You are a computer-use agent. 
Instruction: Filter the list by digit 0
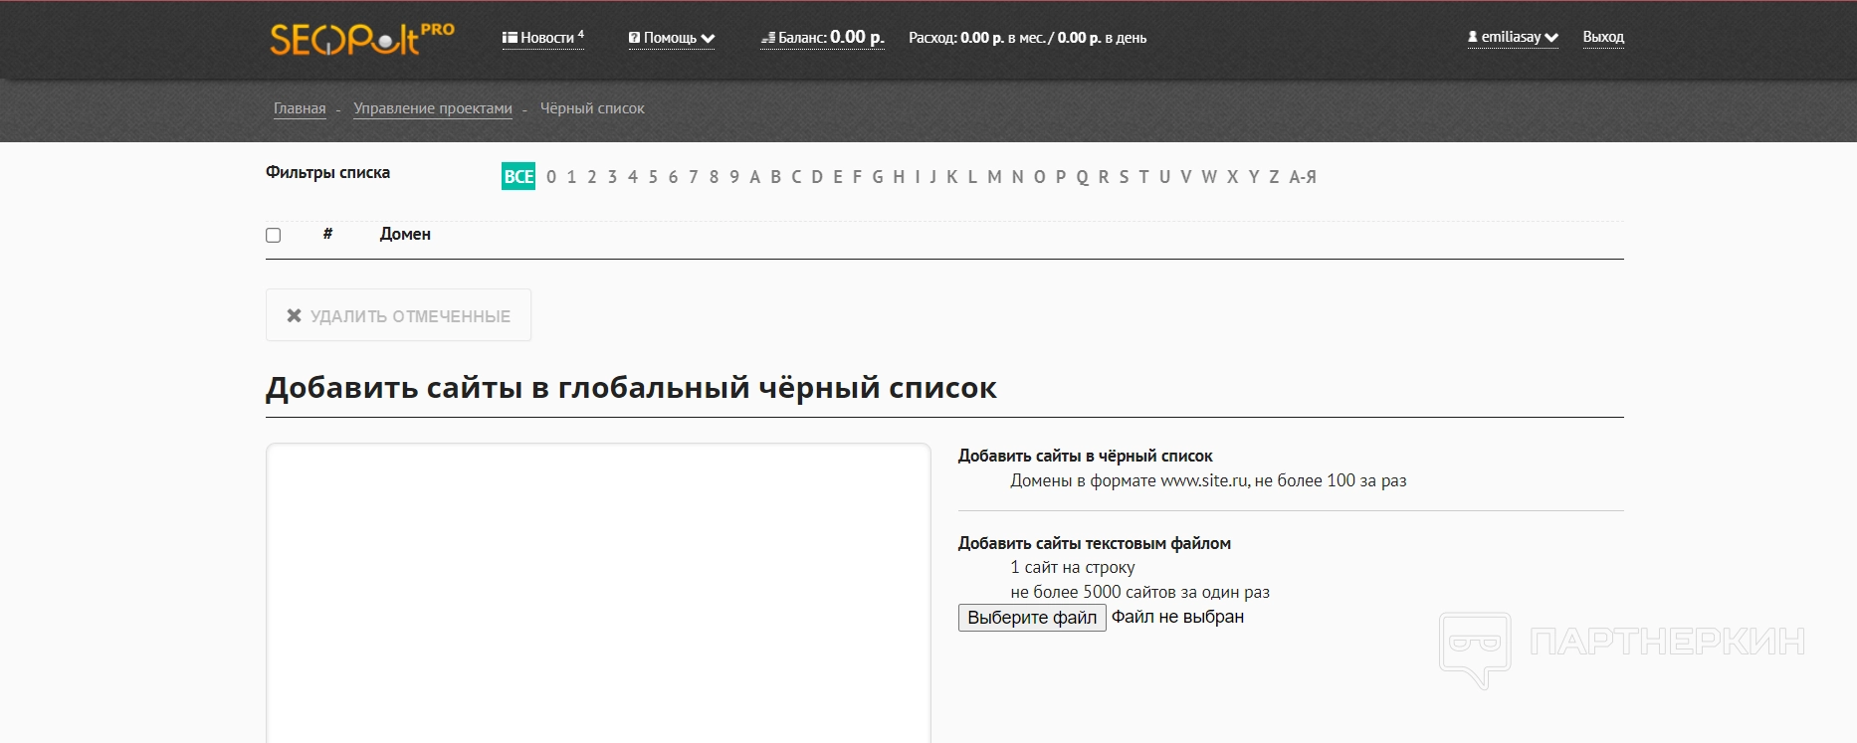pyautogui.click(x=551, y=177)
